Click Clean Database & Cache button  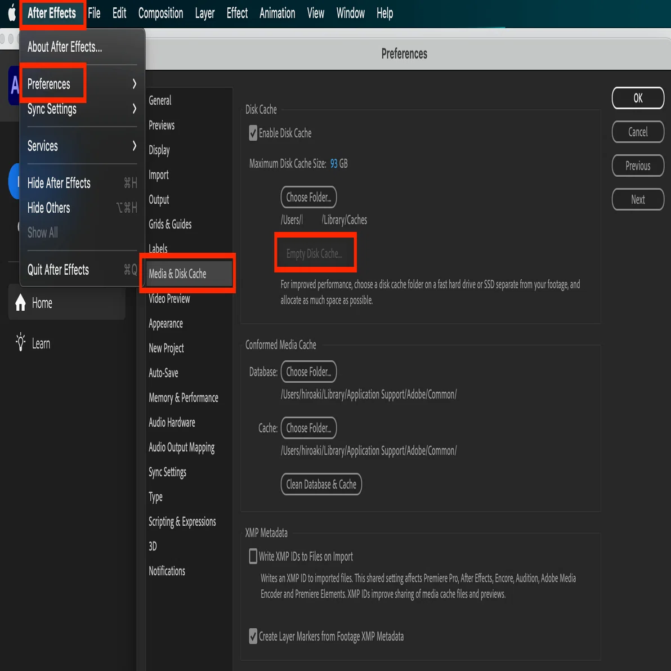(321, 485)
